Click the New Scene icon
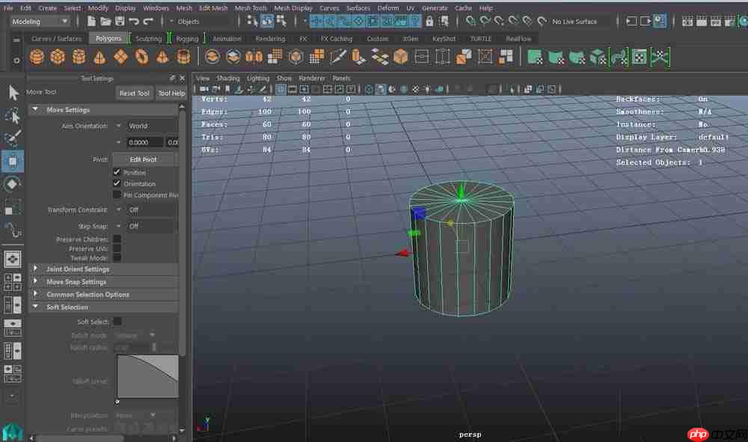This screenshot has height=442, width=748. point(91,21)
